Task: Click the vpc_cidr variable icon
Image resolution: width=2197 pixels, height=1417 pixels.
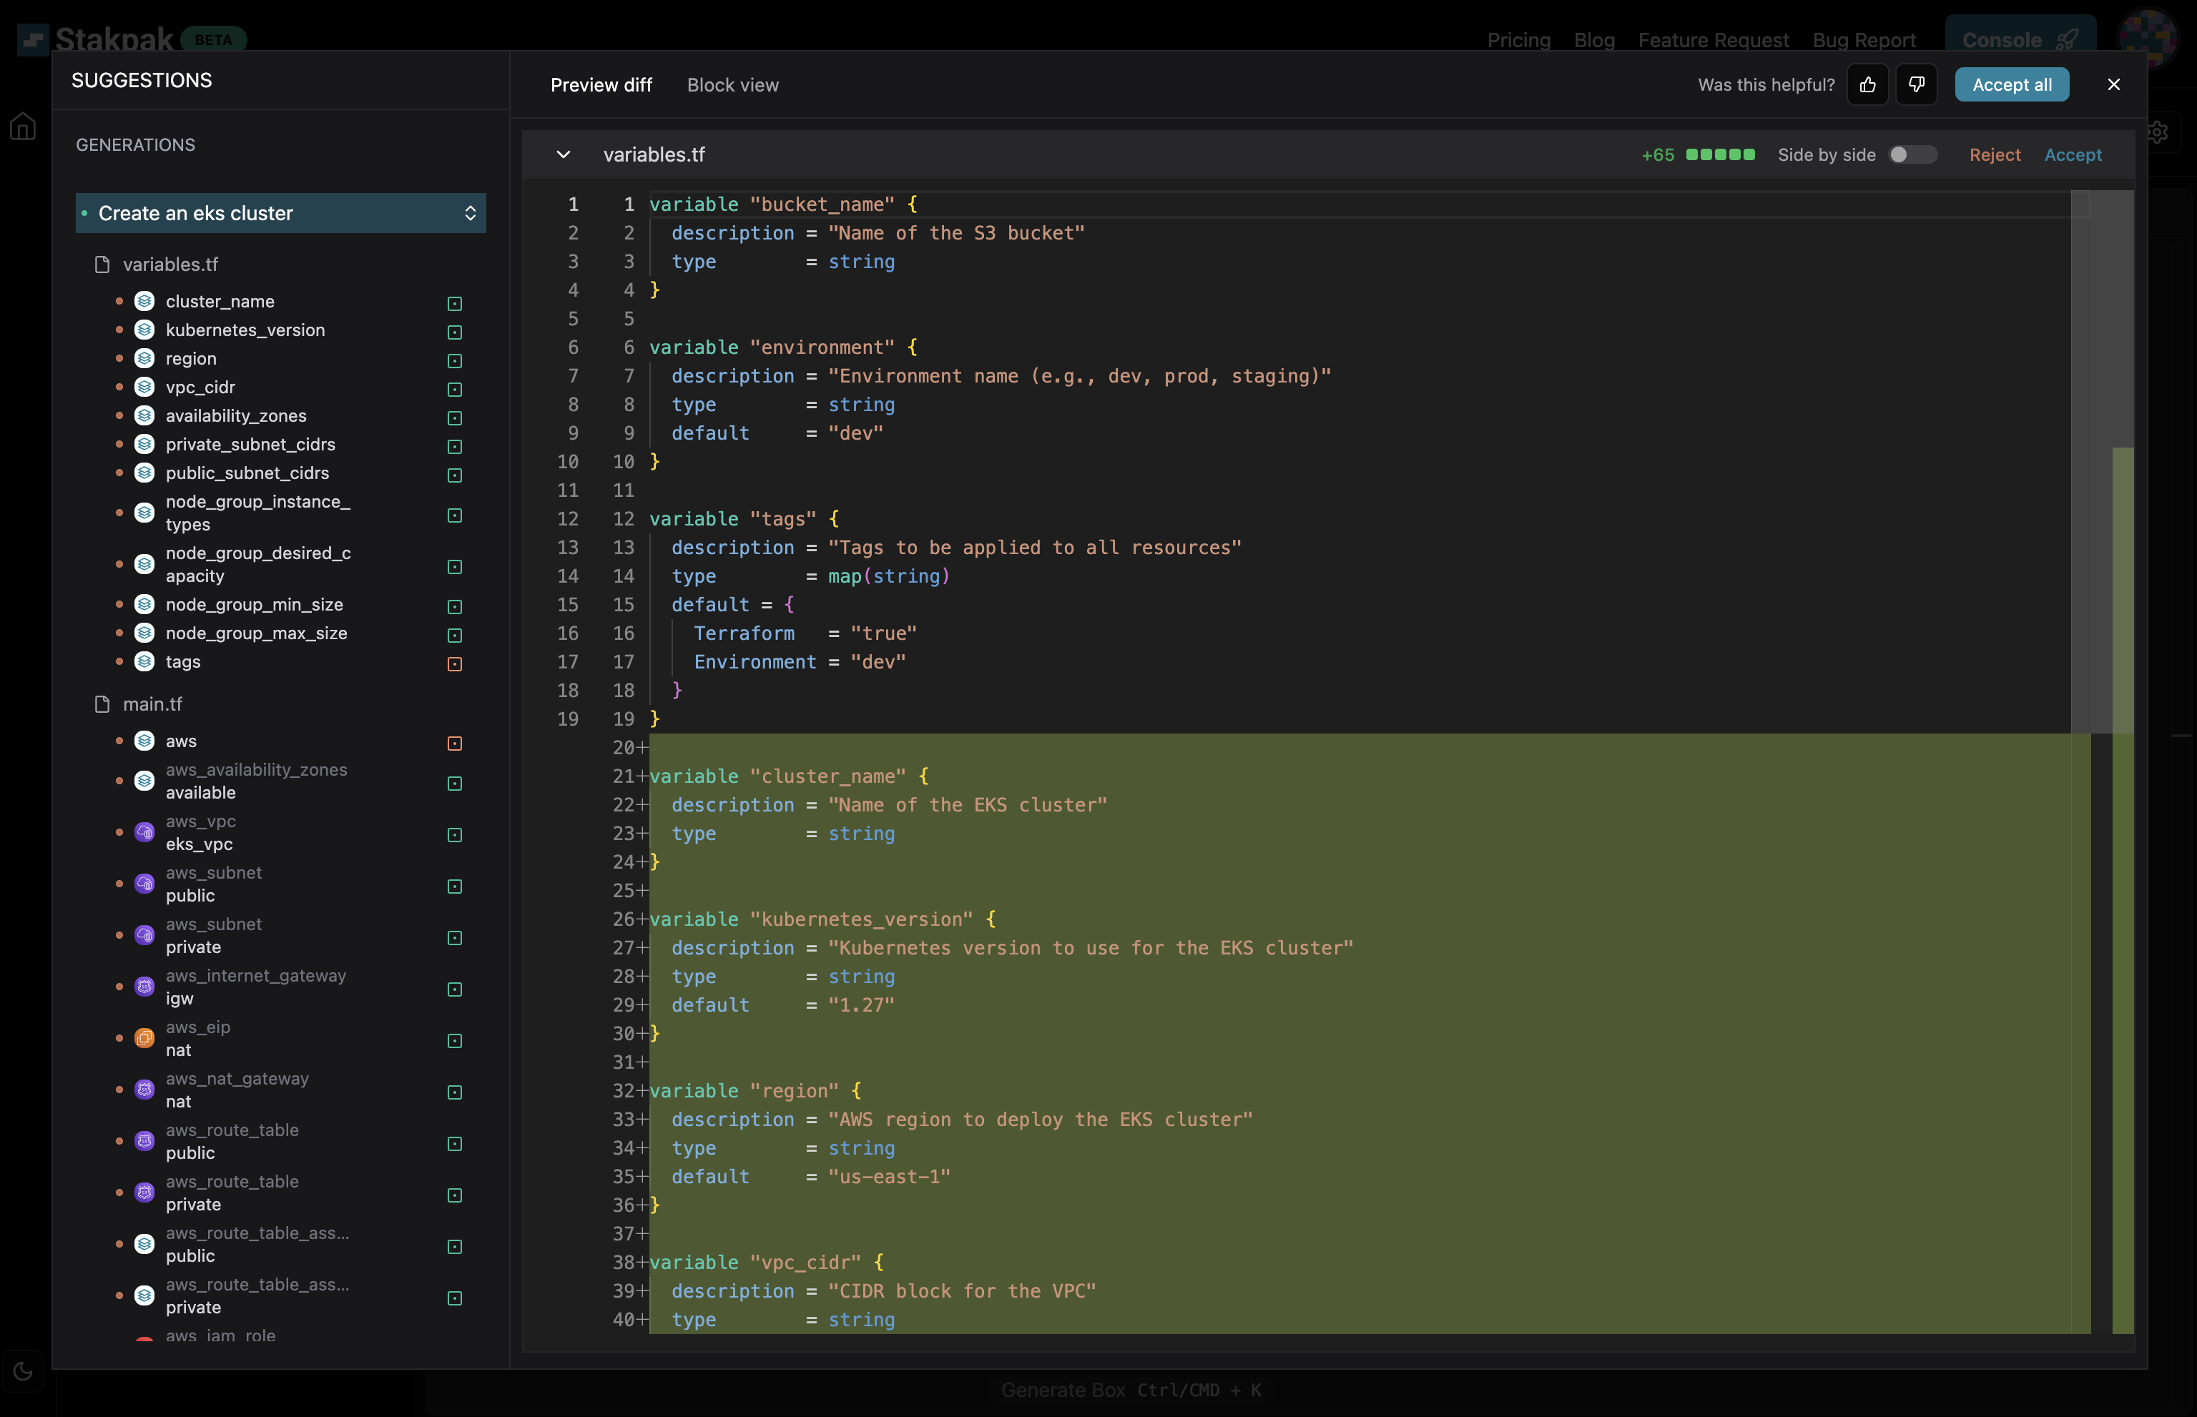Action: pos(144,387)
